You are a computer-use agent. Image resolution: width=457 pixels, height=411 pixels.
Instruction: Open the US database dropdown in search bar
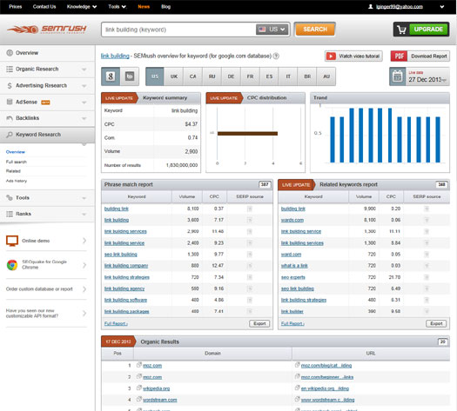tap(272, 30)
